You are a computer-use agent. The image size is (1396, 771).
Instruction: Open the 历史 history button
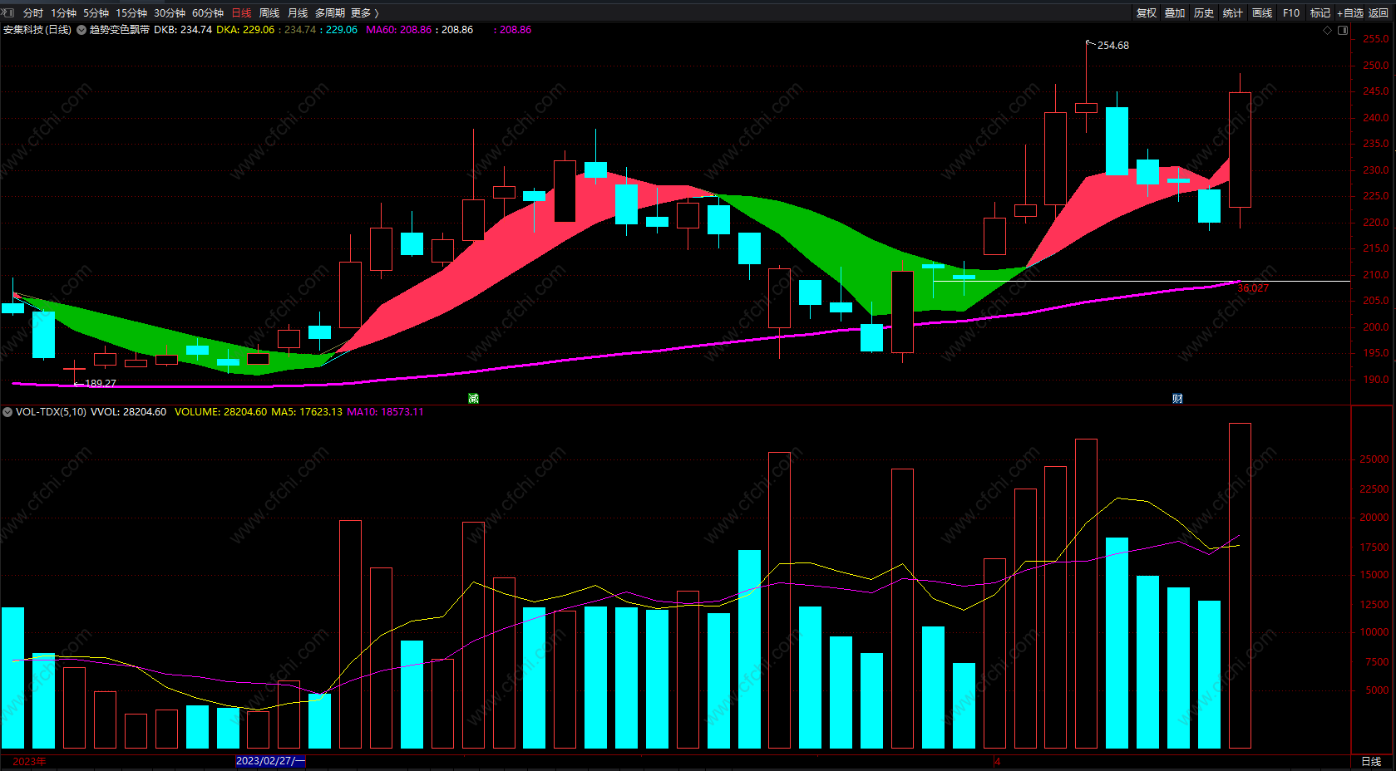point(1204,13)
